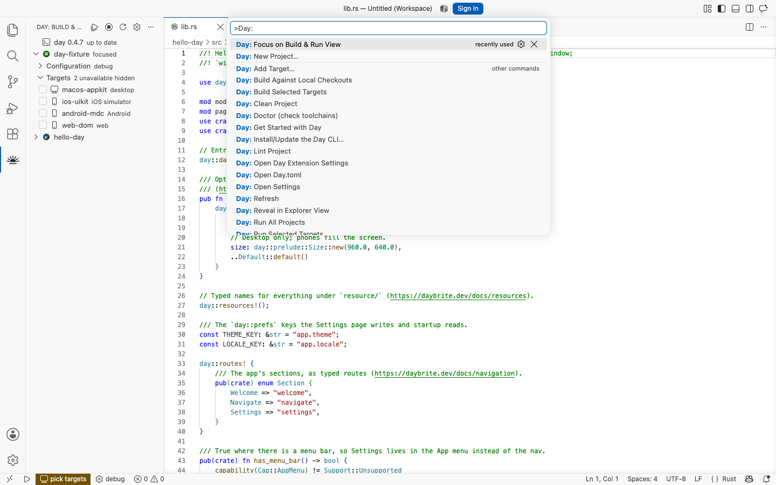Choose Day: Get Started with Day

click(x=389, y=128)
